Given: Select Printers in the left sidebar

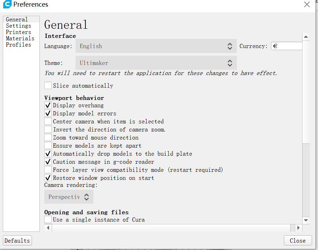Looking at the screenshot, I should pyautogui.click(x=19, y=32).
